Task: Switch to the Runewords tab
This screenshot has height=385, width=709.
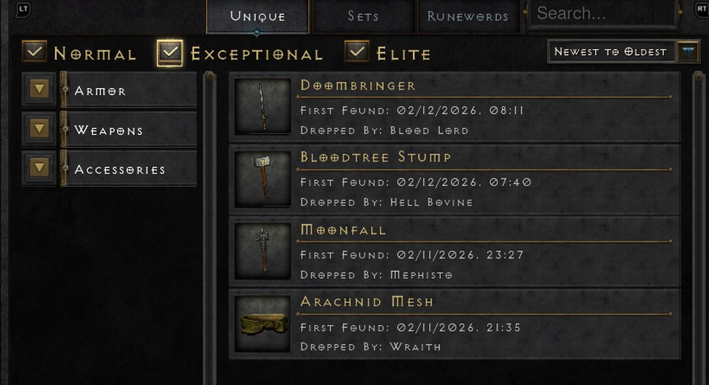Action: 468,17
